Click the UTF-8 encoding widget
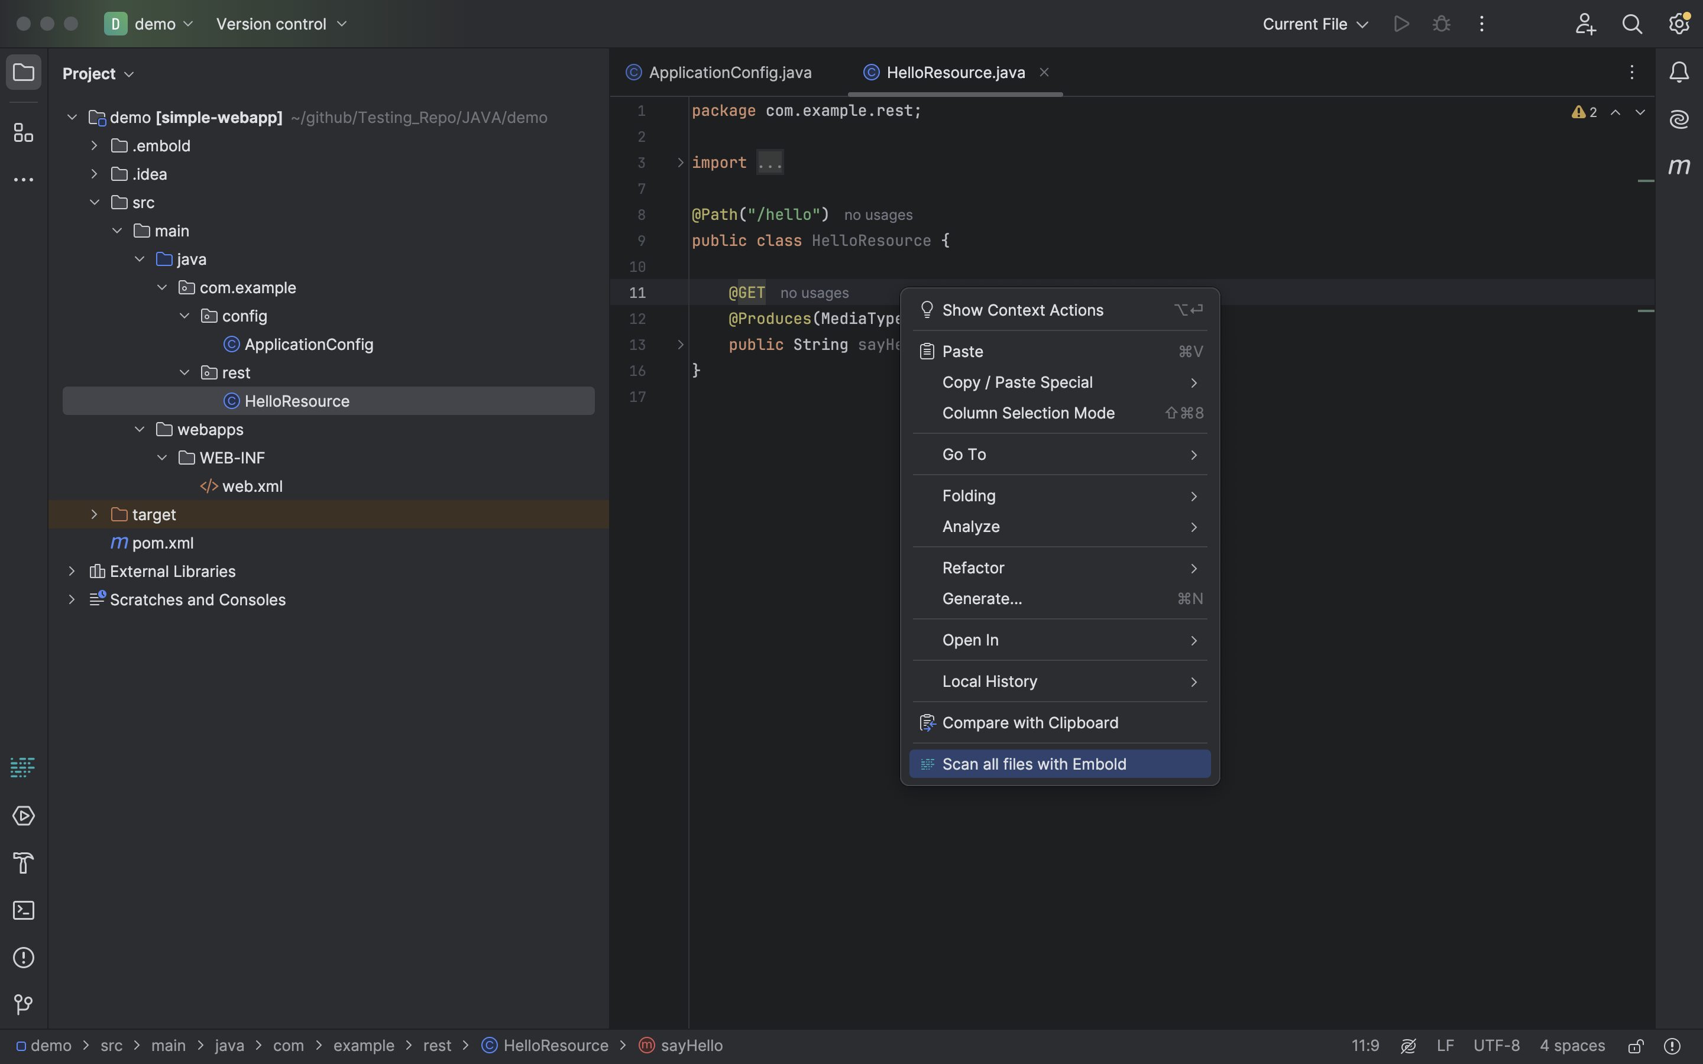 (x=1496, y=1046)
